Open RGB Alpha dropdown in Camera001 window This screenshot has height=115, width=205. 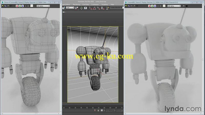point(174,6)
